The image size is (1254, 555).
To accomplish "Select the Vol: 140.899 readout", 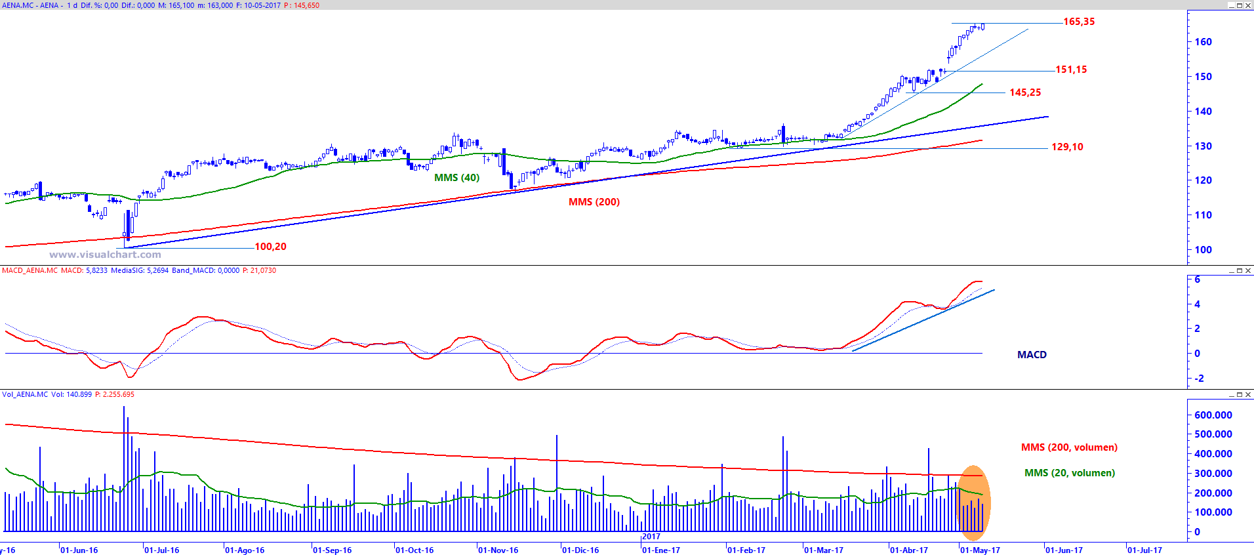I will click(x=71, y=394).
